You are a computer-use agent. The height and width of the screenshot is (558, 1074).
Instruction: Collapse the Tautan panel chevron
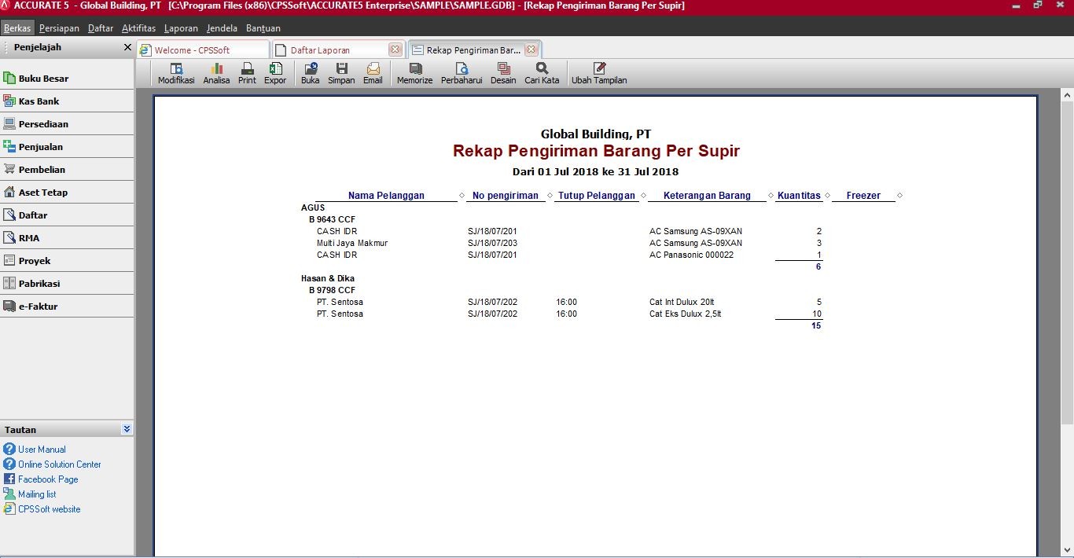click(x=127, y=429)
